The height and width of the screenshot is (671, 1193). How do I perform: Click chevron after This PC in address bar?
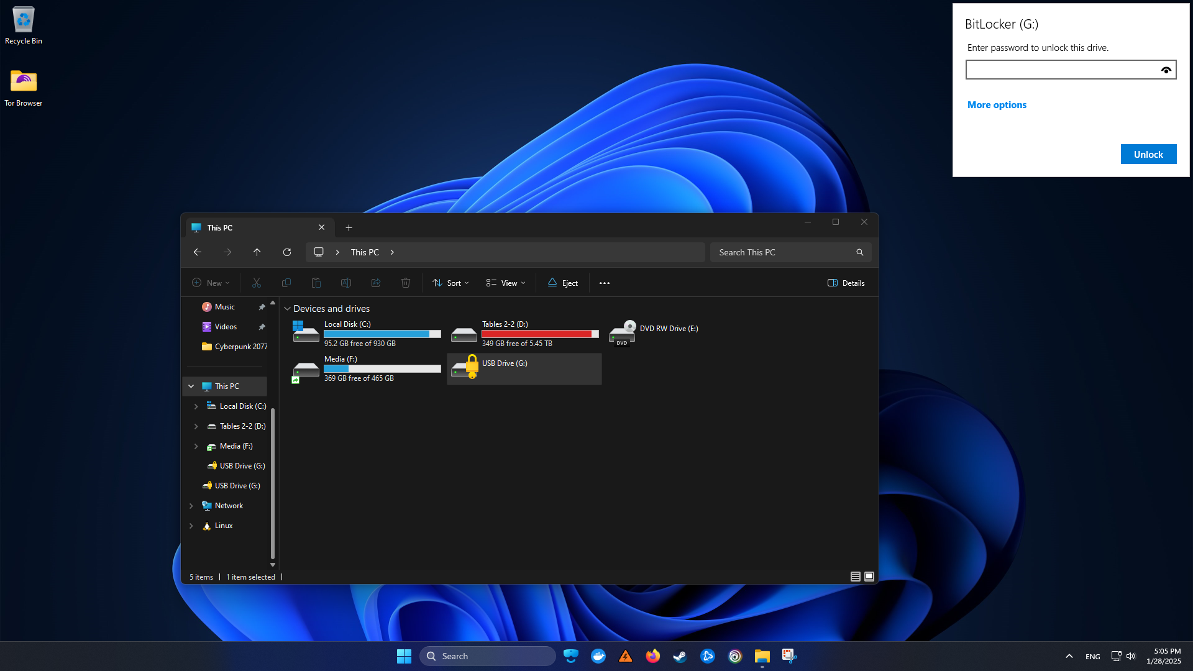(392, 252)
